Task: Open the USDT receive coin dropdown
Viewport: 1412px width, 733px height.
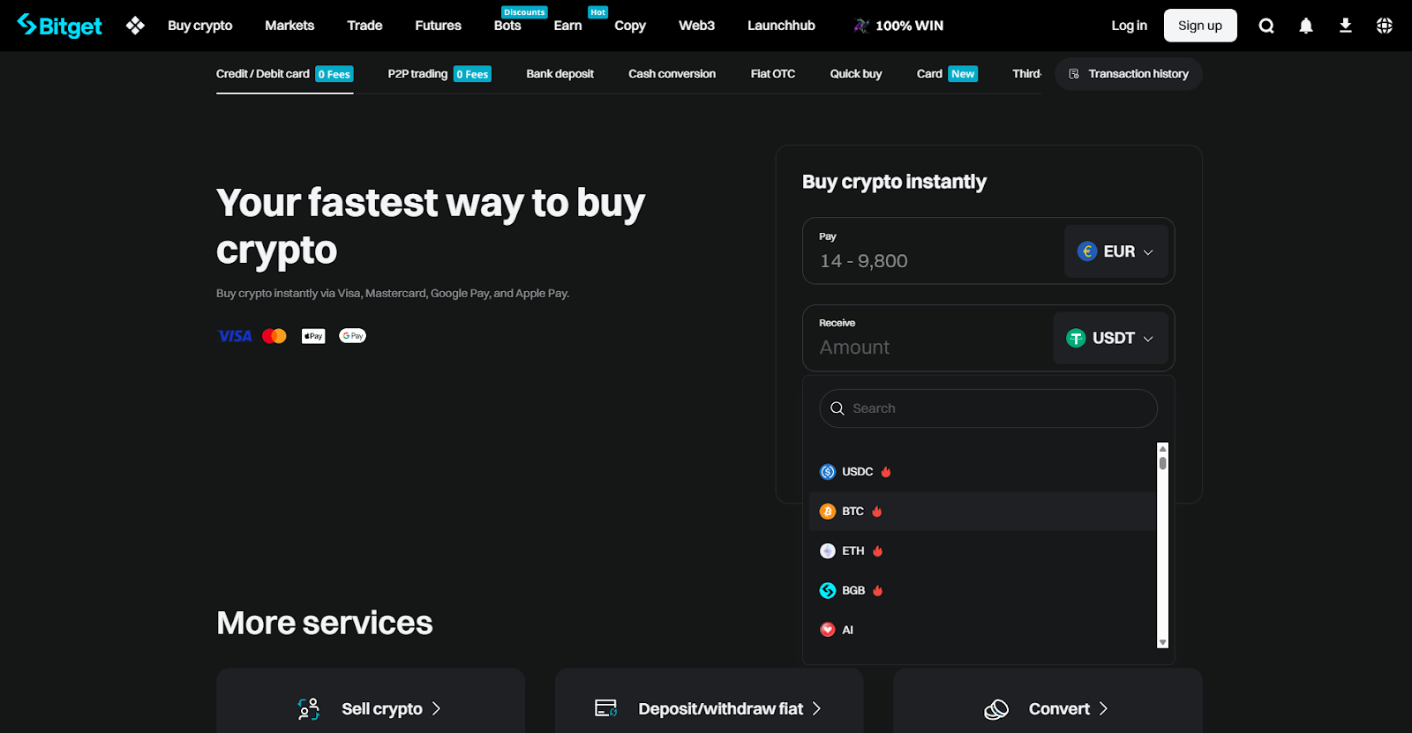Action: click(1111, 338)
